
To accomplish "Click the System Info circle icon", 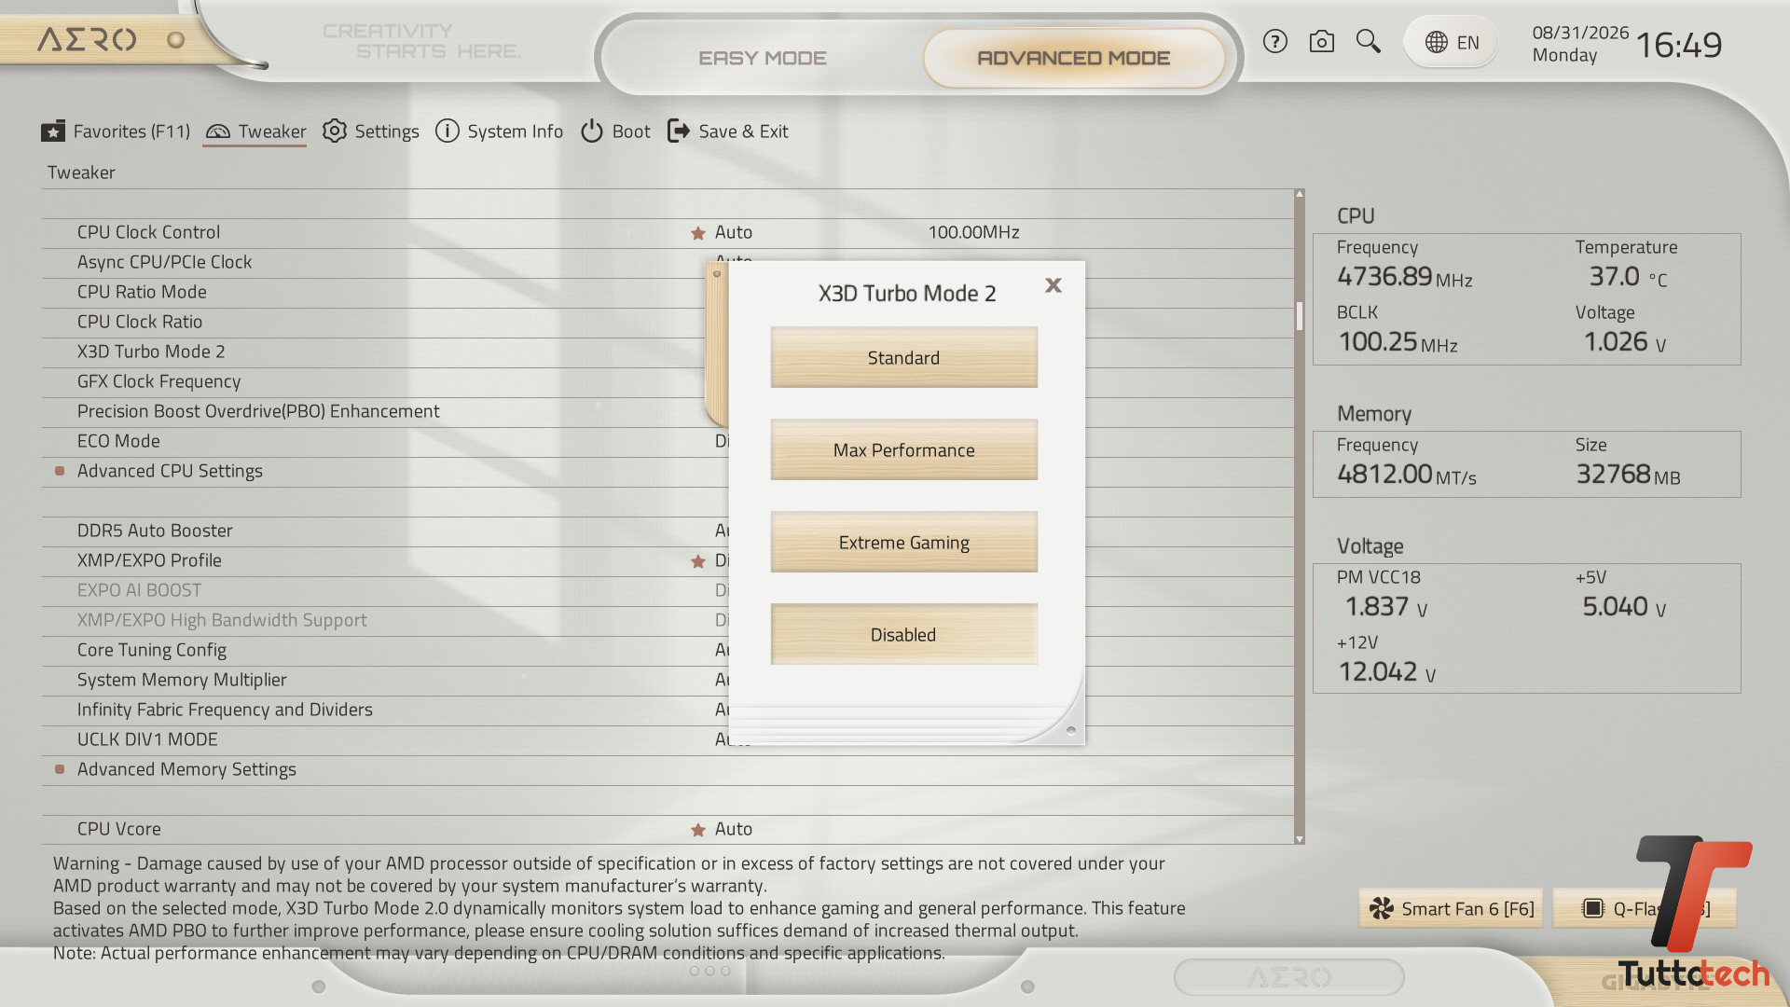I will click(447, 131).
